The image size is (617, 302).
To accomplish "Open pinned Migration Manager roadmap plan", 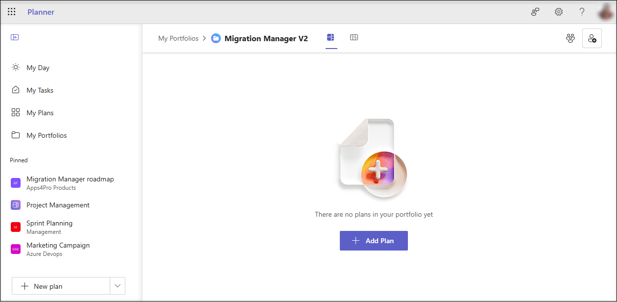I will point(70,179).
